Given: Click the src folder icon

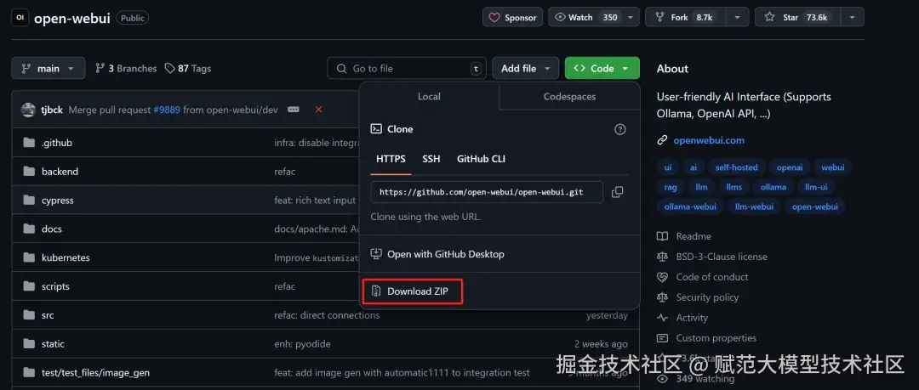Looking at the screenshot, I should click(29, 315).
